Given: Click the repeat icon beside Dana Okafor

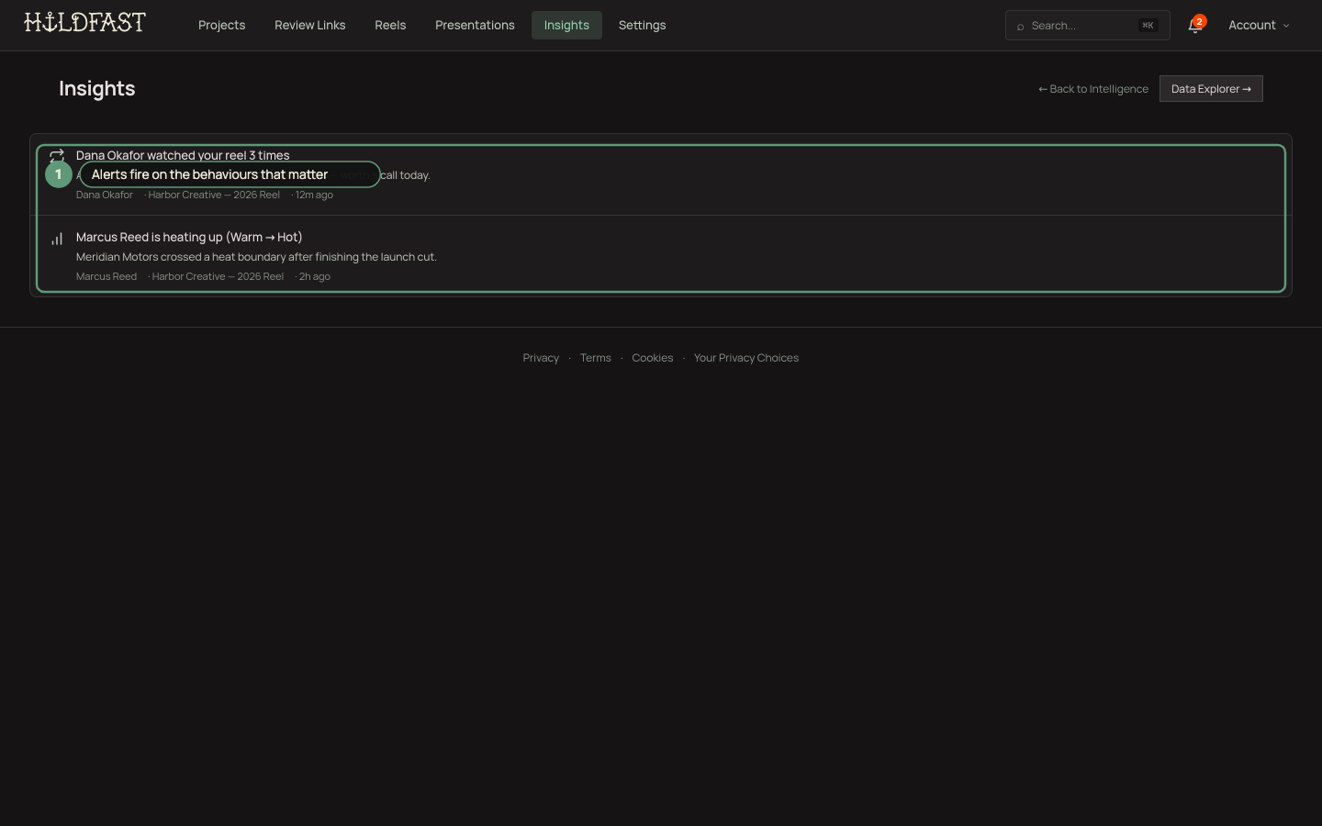Looking at the screenshot, I should [x=57, y=155].
